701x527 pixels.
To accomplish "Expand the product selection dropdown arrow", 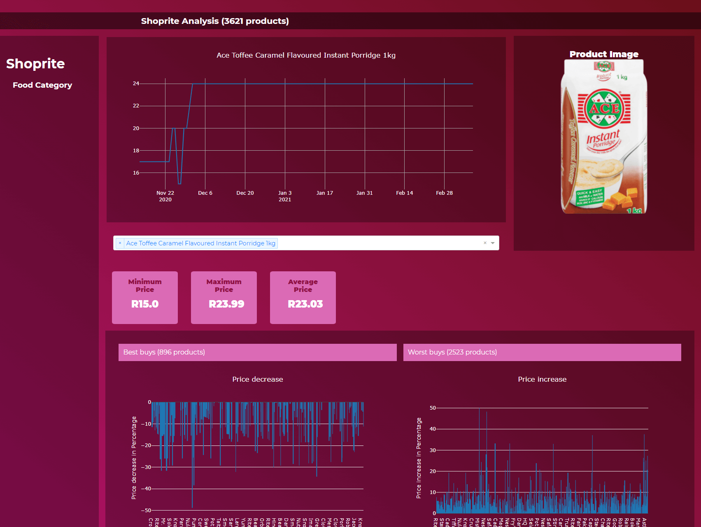I will click(493, 243).
